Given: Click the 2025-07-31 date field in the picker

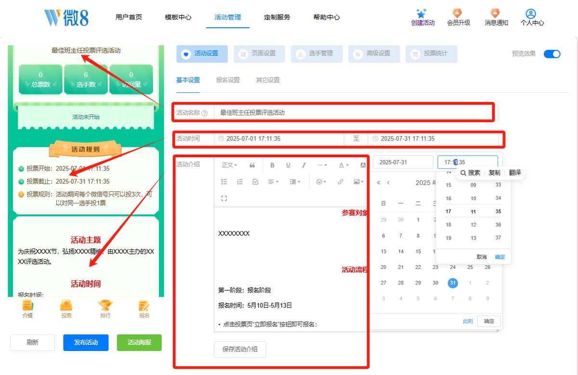Looking at the screenshot, I should [403, 162].
